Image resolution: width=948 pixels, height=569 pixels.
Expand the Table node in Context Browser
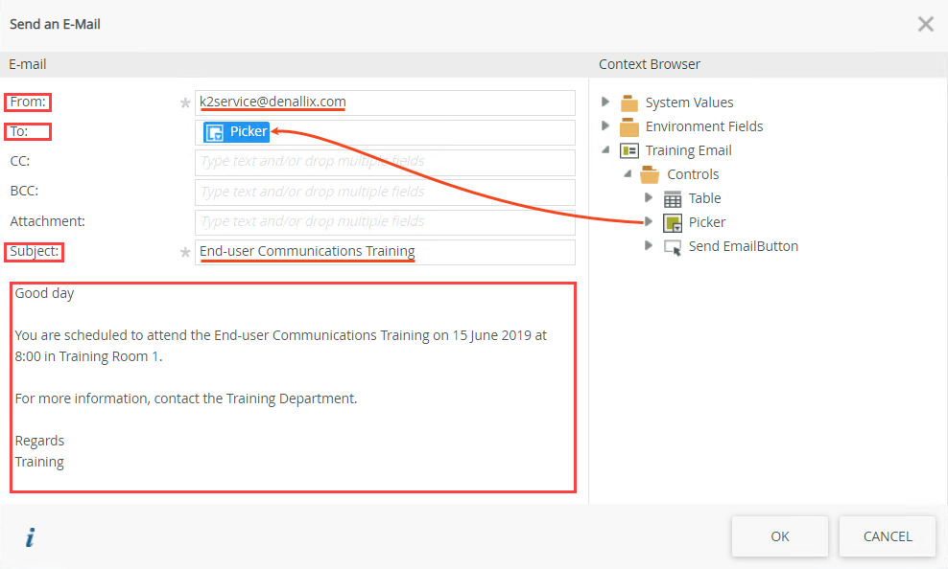click(x=649, y=198)
